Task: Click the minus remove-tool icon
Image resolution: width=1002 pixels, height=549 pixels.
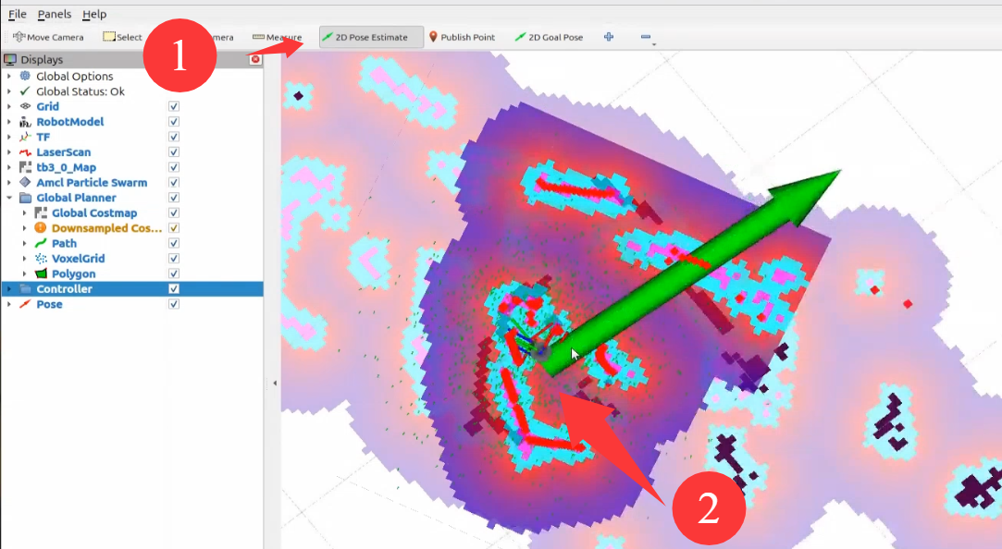Action: coord(645,37)
